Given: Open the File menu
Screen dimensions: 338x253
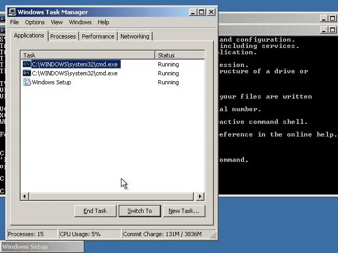Looking at the screenshot, I should (x=14, y=22).
